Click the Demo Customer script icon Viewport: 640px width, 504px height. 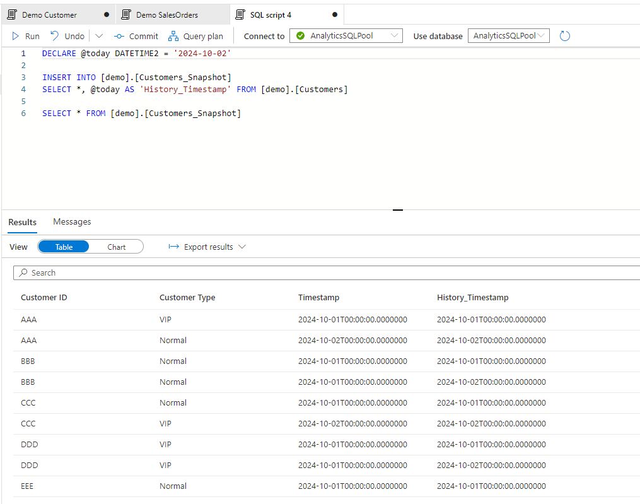tap(12, 15)
